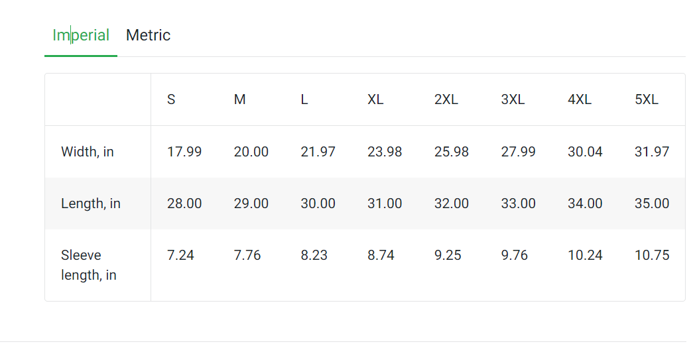
Task: Click the 7.24 sleeve length value
Action: click(x=180, y=255)
